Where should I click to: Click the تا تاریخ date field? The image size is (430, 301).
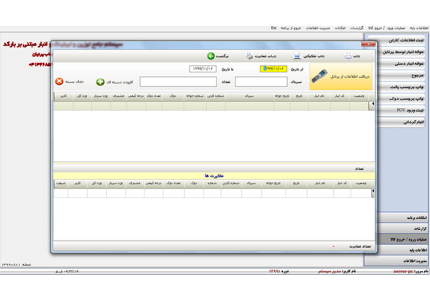coord(203,69)
